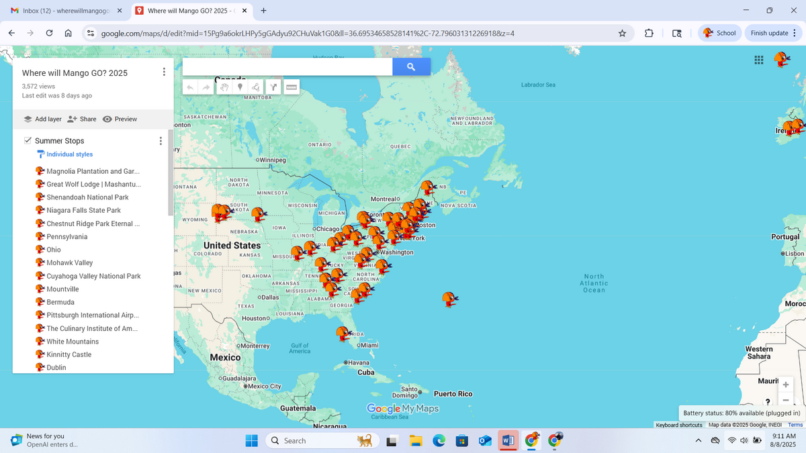
Task: Click the Mango marker in the Atlantic near Bermuda
Action: point(450,299)
